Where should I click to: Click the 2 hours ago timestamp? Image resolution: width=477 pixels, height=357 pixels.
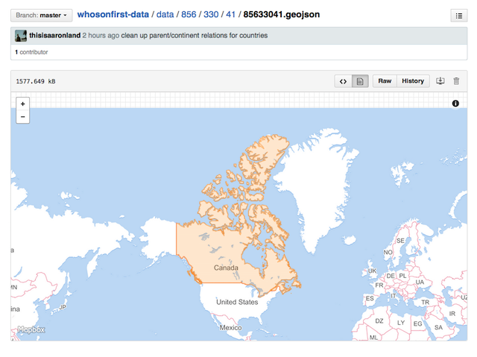(101, 35)
